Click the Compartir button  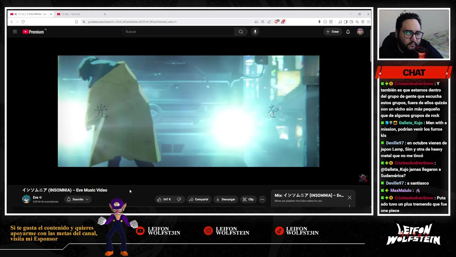pyautogui.click(x=199, y=200)
